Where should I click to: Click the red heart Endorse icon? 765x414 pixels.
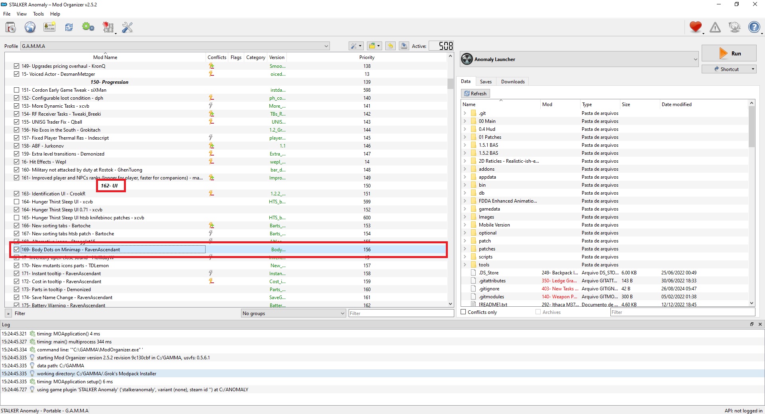point(696,27)
